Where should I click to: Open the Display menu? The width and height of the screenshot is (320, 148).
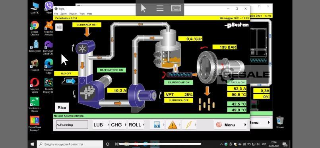click(x=73, y=14)
